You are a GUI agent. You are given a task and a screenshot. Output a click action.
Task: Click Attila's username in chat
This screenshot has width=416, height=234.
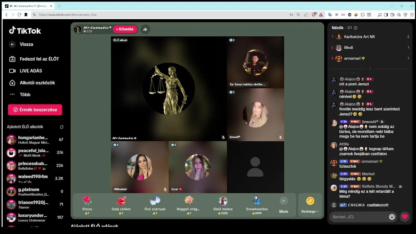click(x=344, y=144)
